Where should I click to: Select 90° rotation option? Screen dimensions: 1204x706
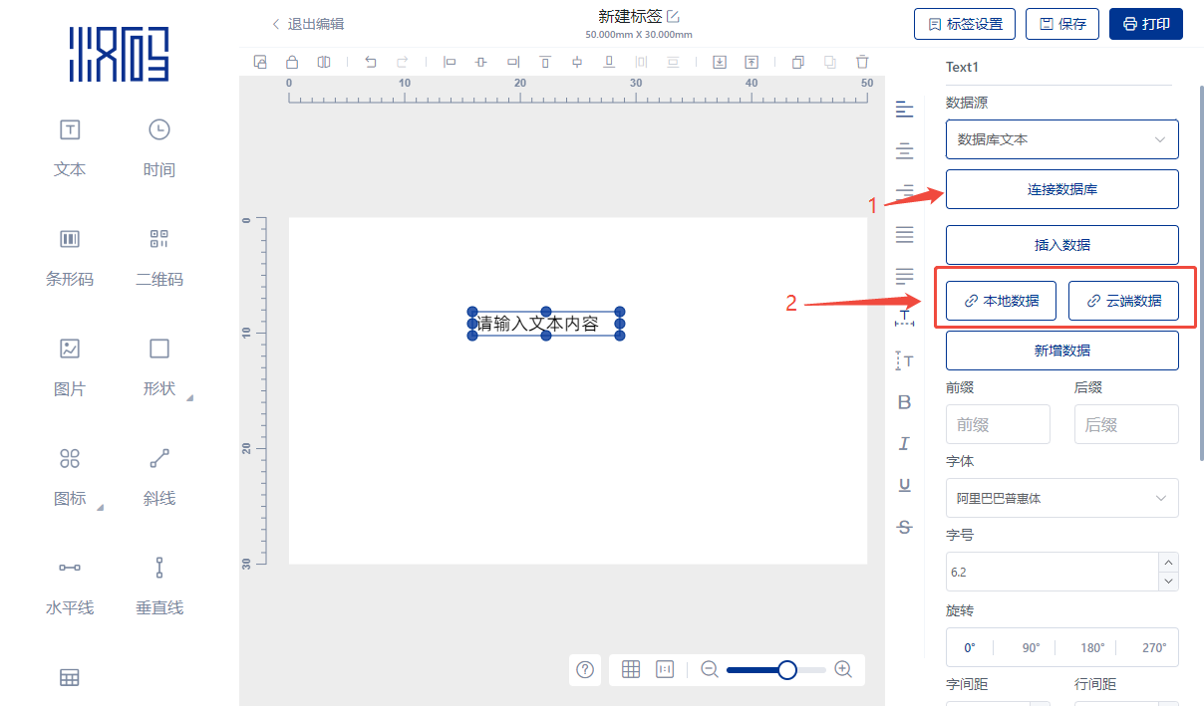pos(1031,647)
